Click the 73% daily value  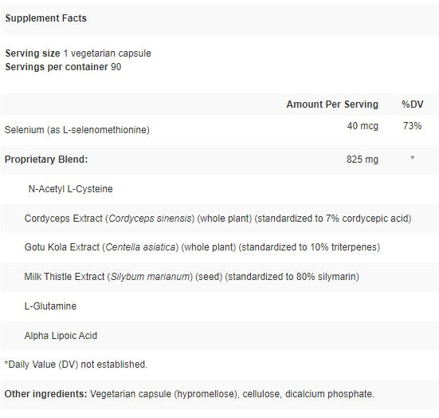point(412,126)
